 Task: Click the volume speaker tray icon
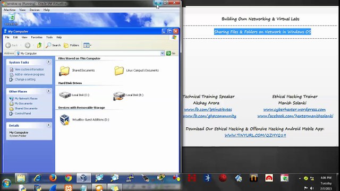tap(312, 188)
